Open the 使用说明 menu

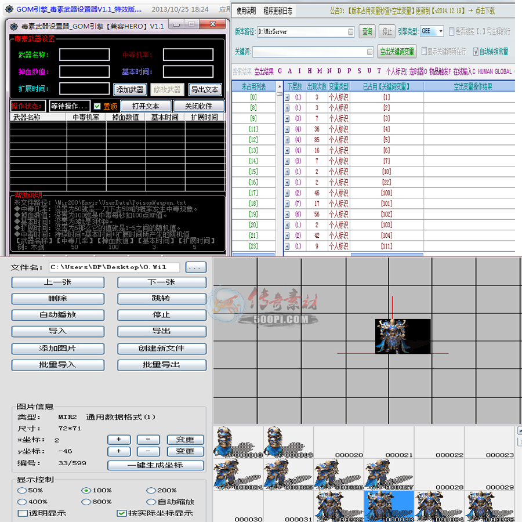[x=246, y=11]
